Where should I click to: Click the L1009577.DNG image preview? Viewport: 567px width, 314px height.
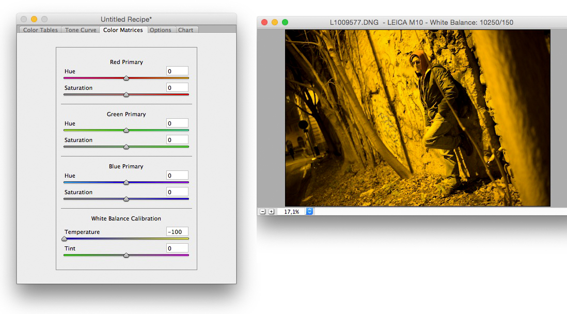pyautogui.click(x=417, y=118)
